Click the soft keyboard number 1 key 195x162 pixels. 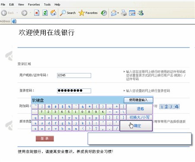(x=76, y=112)
